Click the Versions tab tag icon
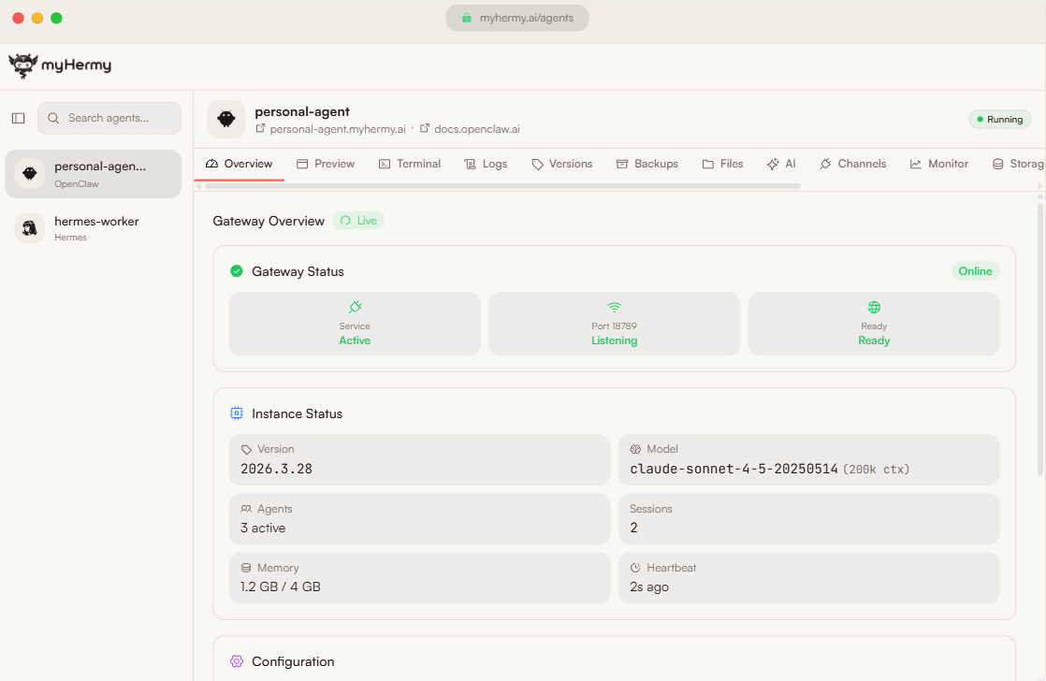Screen dimensions: 1046x681 tap(537, 164)
